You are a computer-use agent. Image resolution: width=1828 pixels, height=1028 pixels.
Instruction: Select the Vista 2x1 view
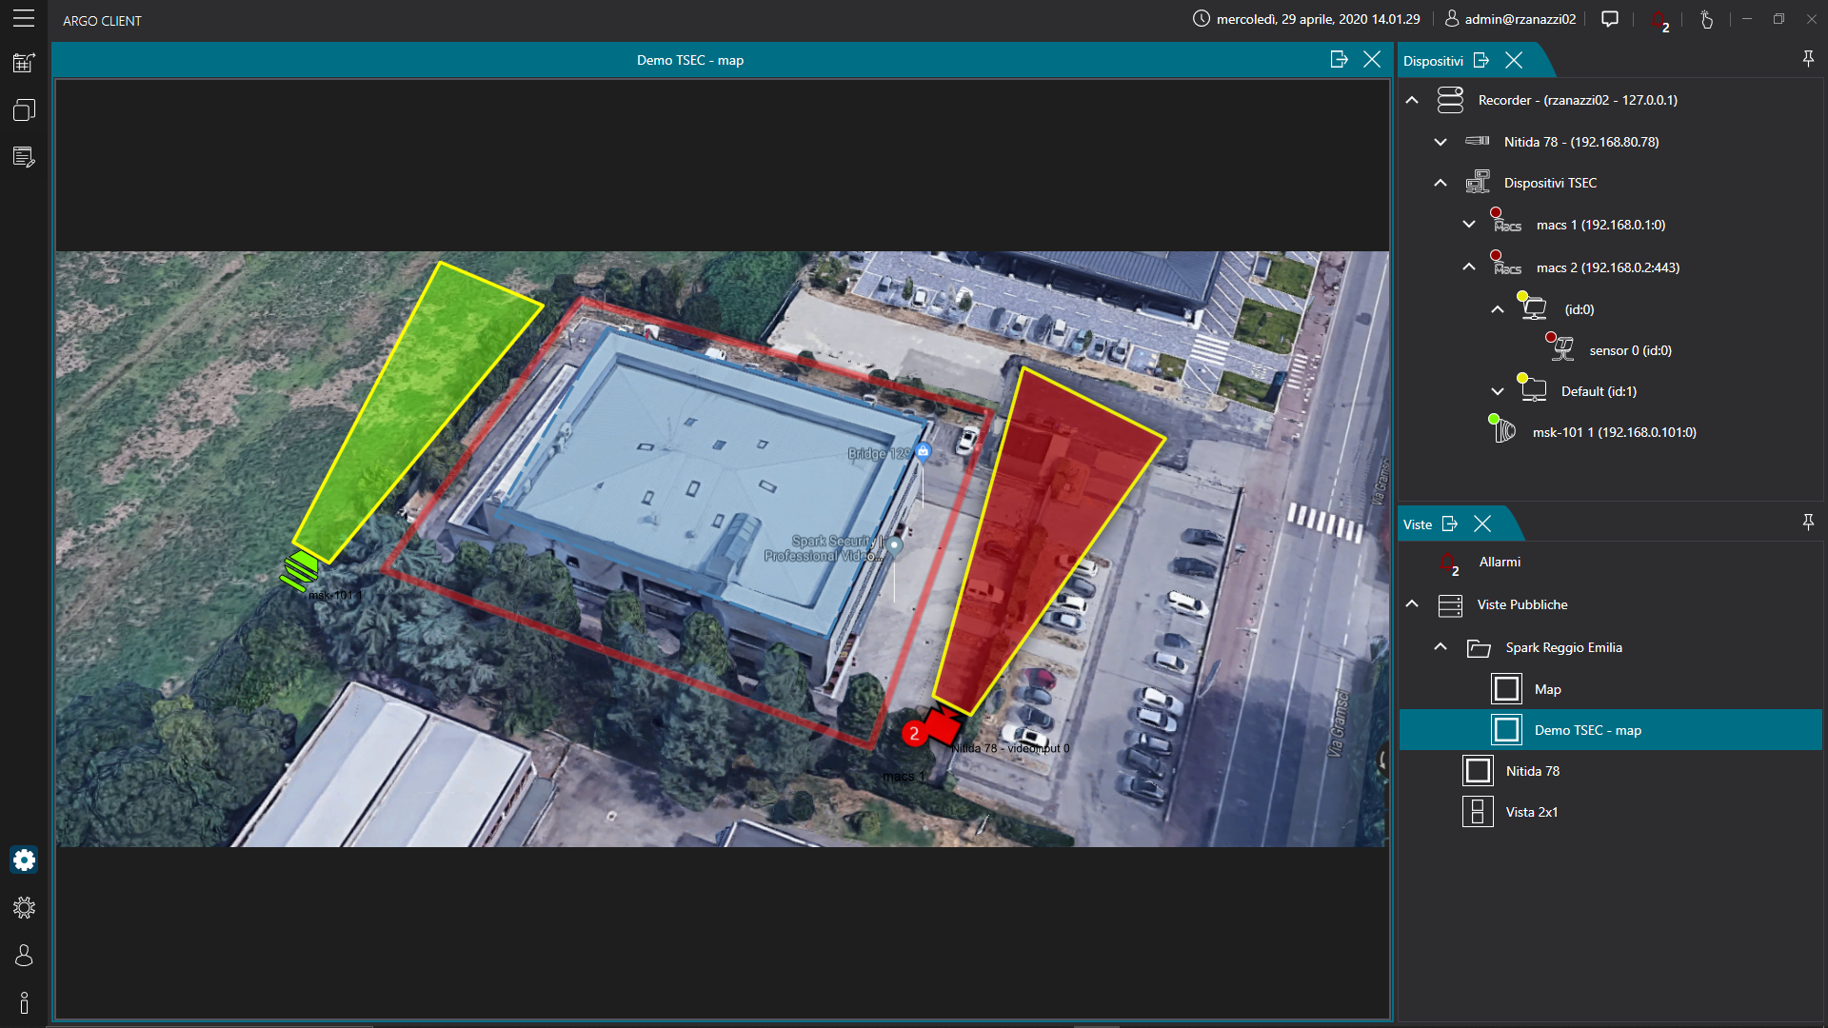(x=1533, y=812)
